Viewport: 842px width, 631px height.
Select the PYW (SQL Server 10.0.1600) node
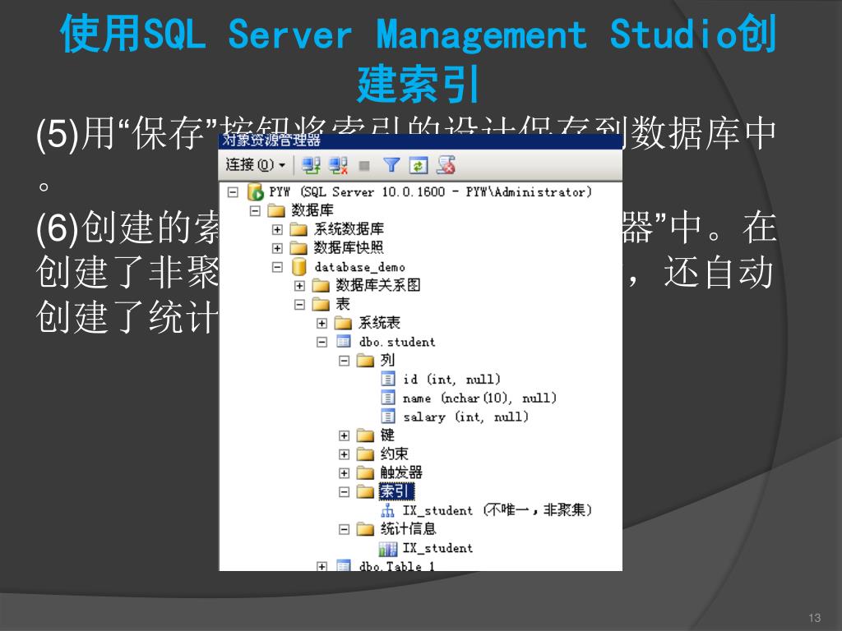pos(430,191)
